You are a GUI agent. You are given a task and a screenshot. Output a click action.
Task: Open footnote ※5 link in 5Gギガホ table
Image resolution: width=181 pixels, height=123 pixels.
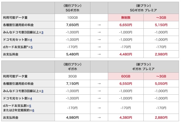[x=31, y=47]
